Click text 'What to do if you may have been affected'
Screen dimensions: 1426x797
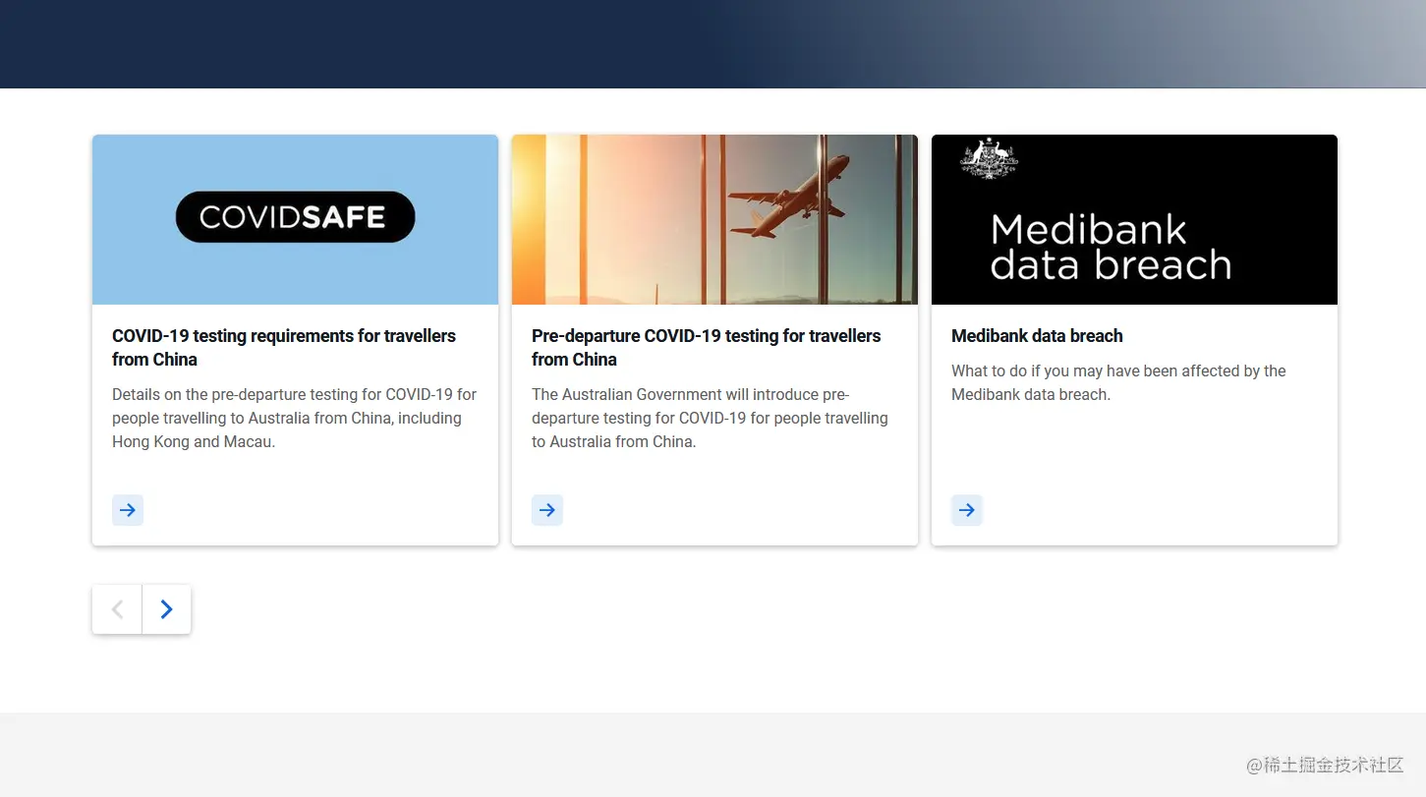click(x=1118, y=382)
